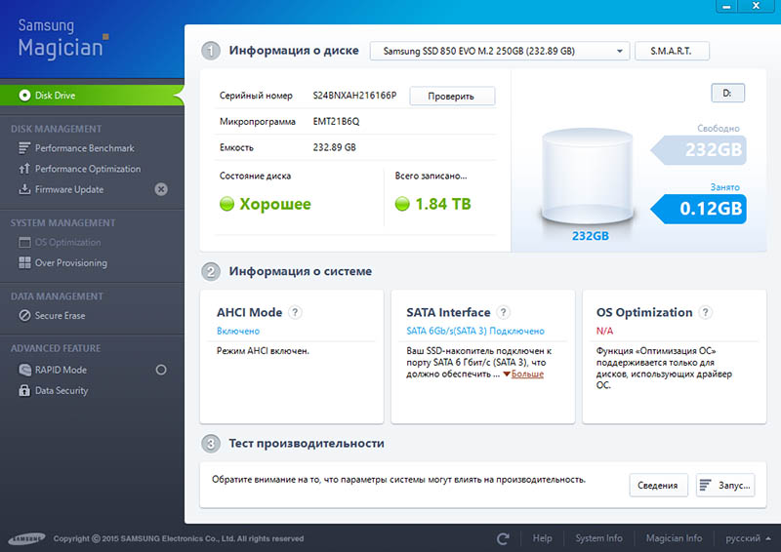The image size is (781, 552).
Task: Click the Performance Benchmark bars icon
Action: click(23, 148)
